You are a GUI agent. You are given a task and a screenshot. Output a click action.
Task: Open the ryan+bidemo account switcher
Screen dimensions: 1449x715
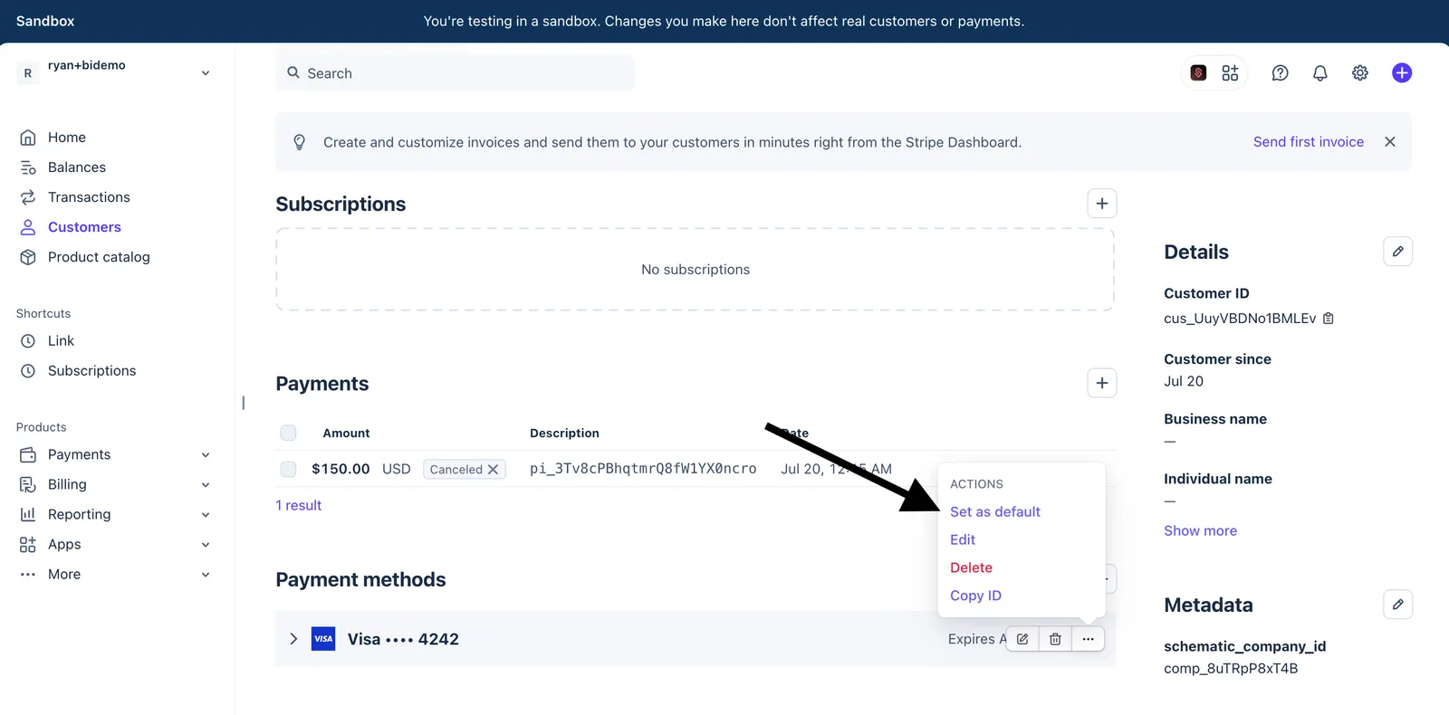click(x=116, y=73)
